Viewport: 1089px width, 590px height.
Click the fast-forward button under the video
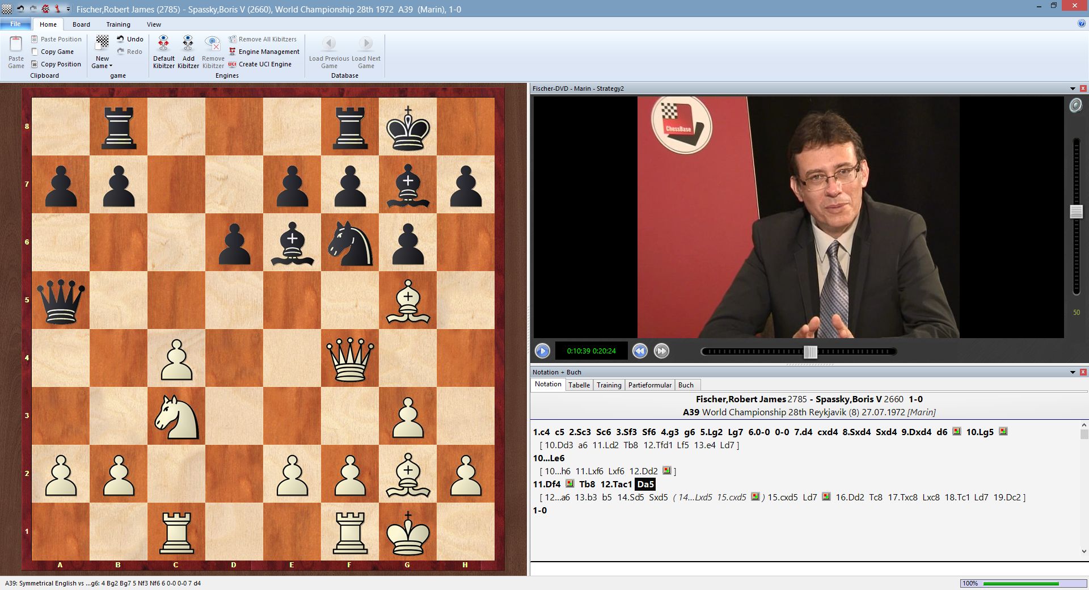click(x=661, y=351)
